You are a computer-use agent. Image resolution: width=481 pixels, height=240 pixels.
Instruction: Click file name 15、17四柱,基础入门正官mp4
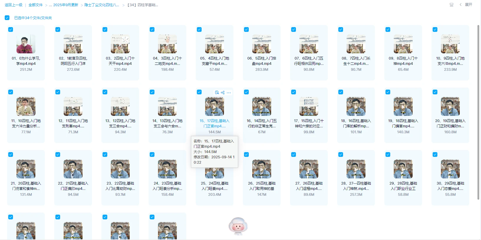coord(214,123)
